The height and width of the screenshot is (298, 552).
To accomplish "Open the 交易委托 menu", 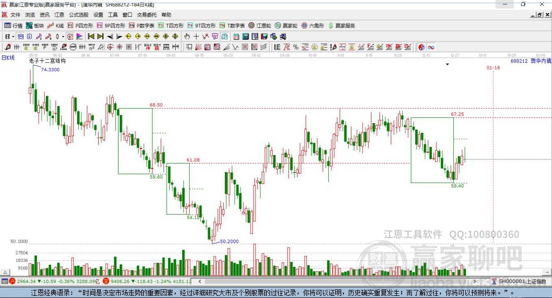I will (147, 15).
